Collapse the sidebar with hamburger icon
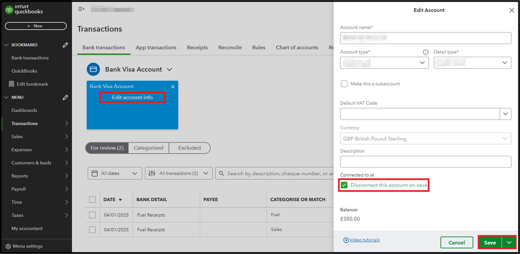Image resolution: width=520 pixels, height=254 pixels. click(81, 9)
